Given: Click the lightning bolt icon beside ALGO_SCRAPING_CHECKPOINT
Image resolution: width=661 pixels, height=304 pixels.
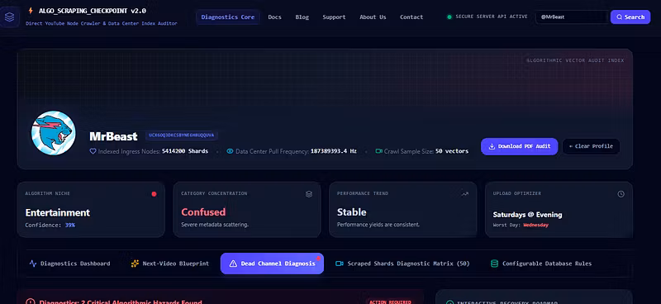Looking at the screenshot, I should [x=31, y=11].
